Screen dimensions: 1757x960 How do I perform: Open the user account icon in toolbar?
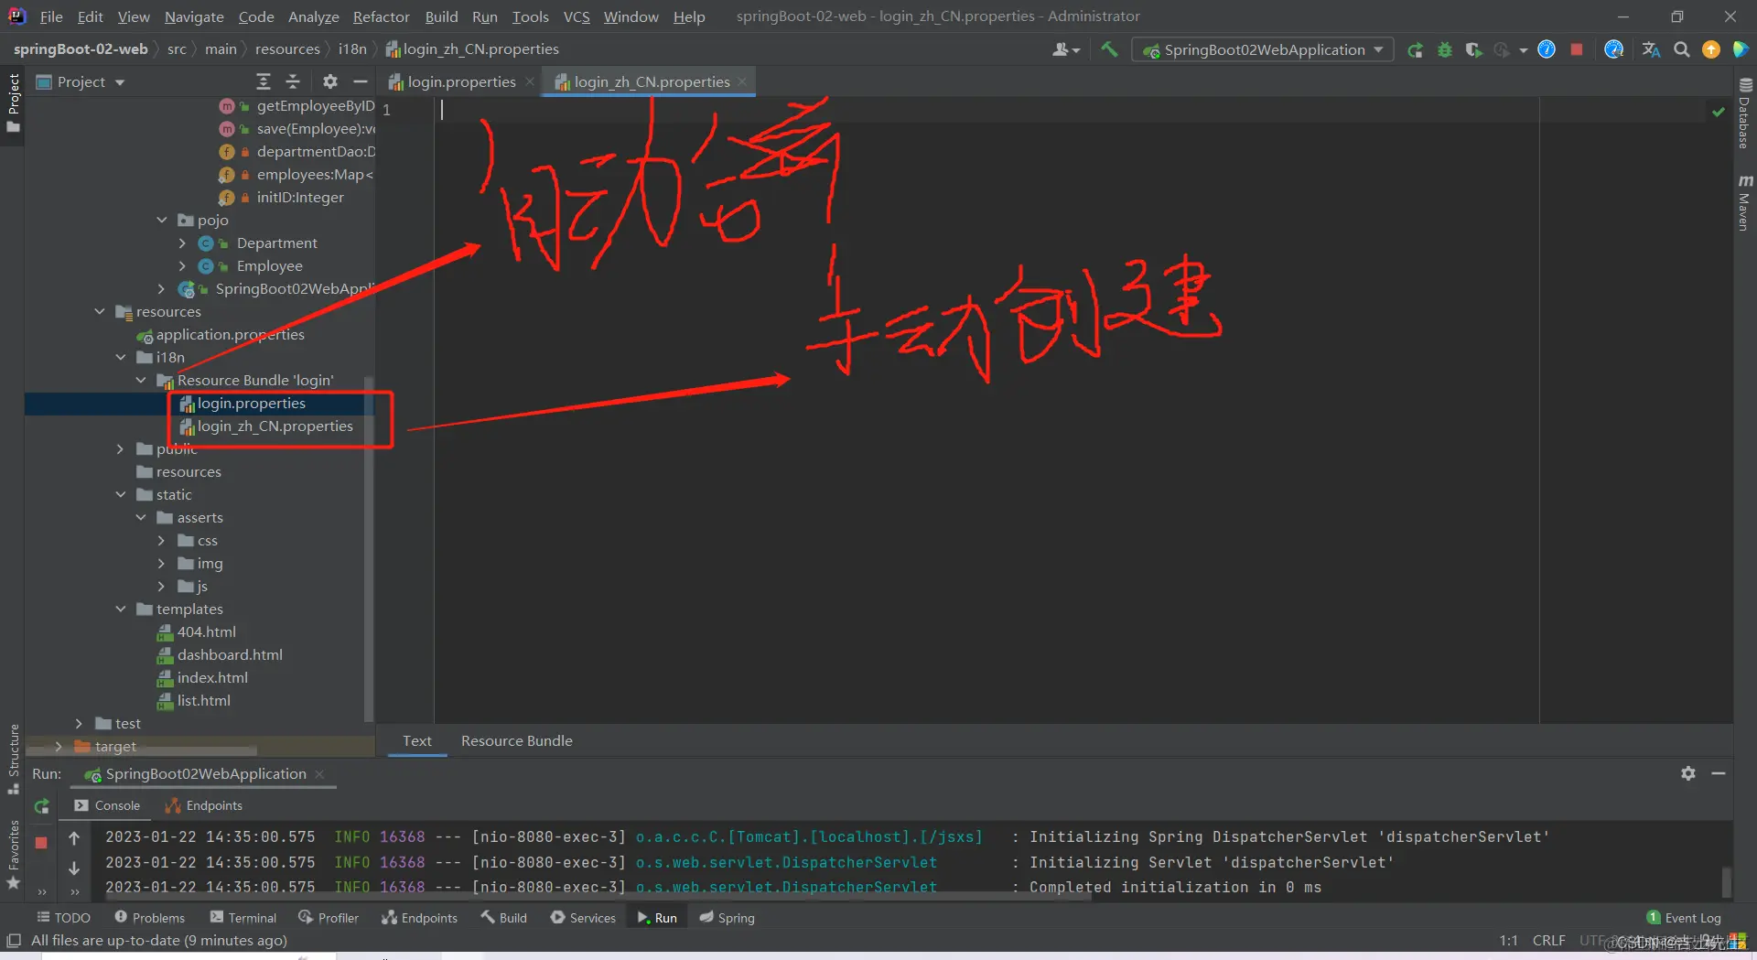(1065, 49)
